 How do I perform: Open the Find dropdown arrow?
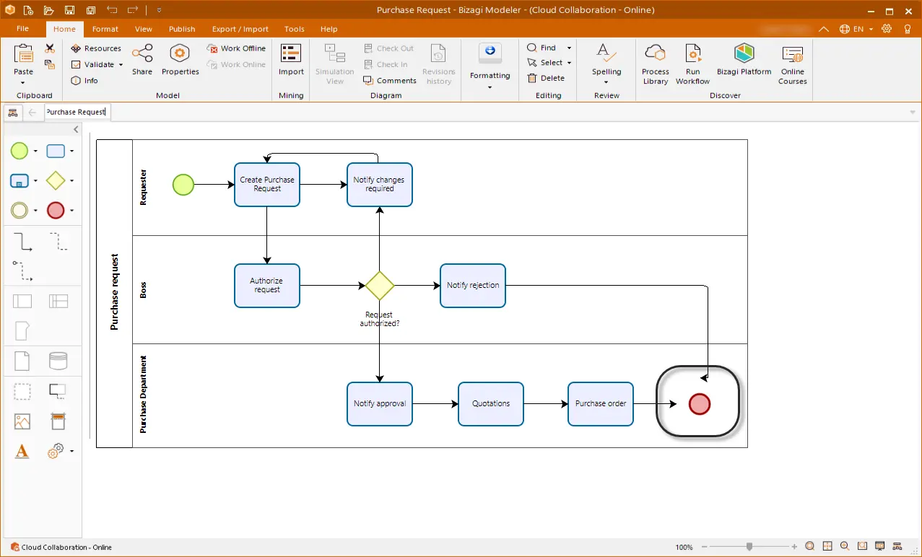coord(569,48)
